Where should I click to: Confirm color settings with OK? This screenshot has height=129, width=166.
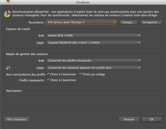(151, 119)
